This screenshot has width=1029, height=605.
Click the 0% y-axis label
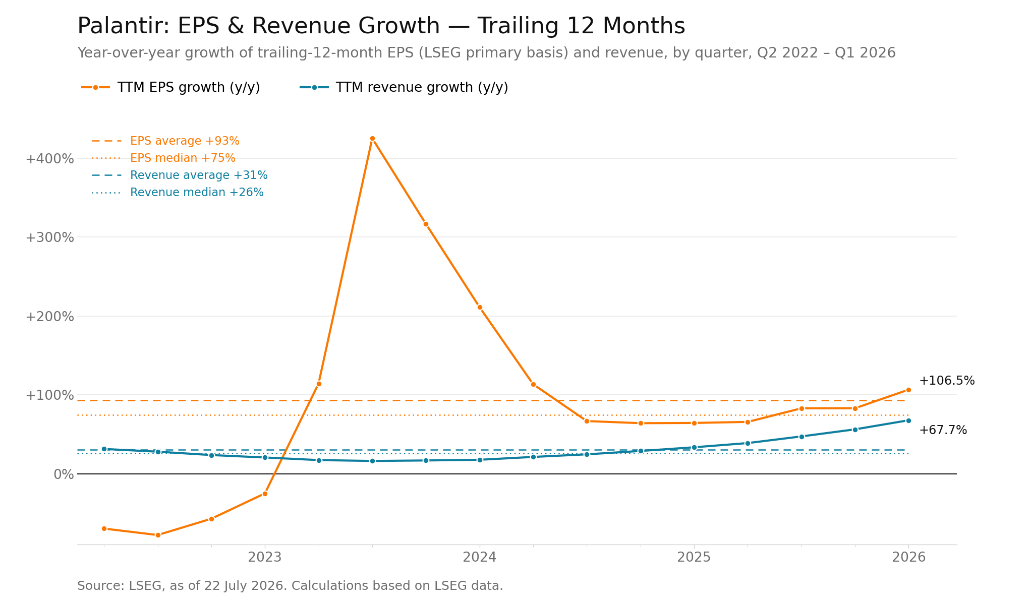64,474
